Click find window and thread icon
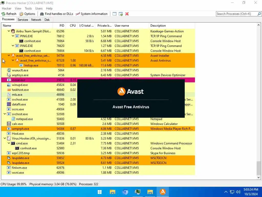 pos(121,14)
